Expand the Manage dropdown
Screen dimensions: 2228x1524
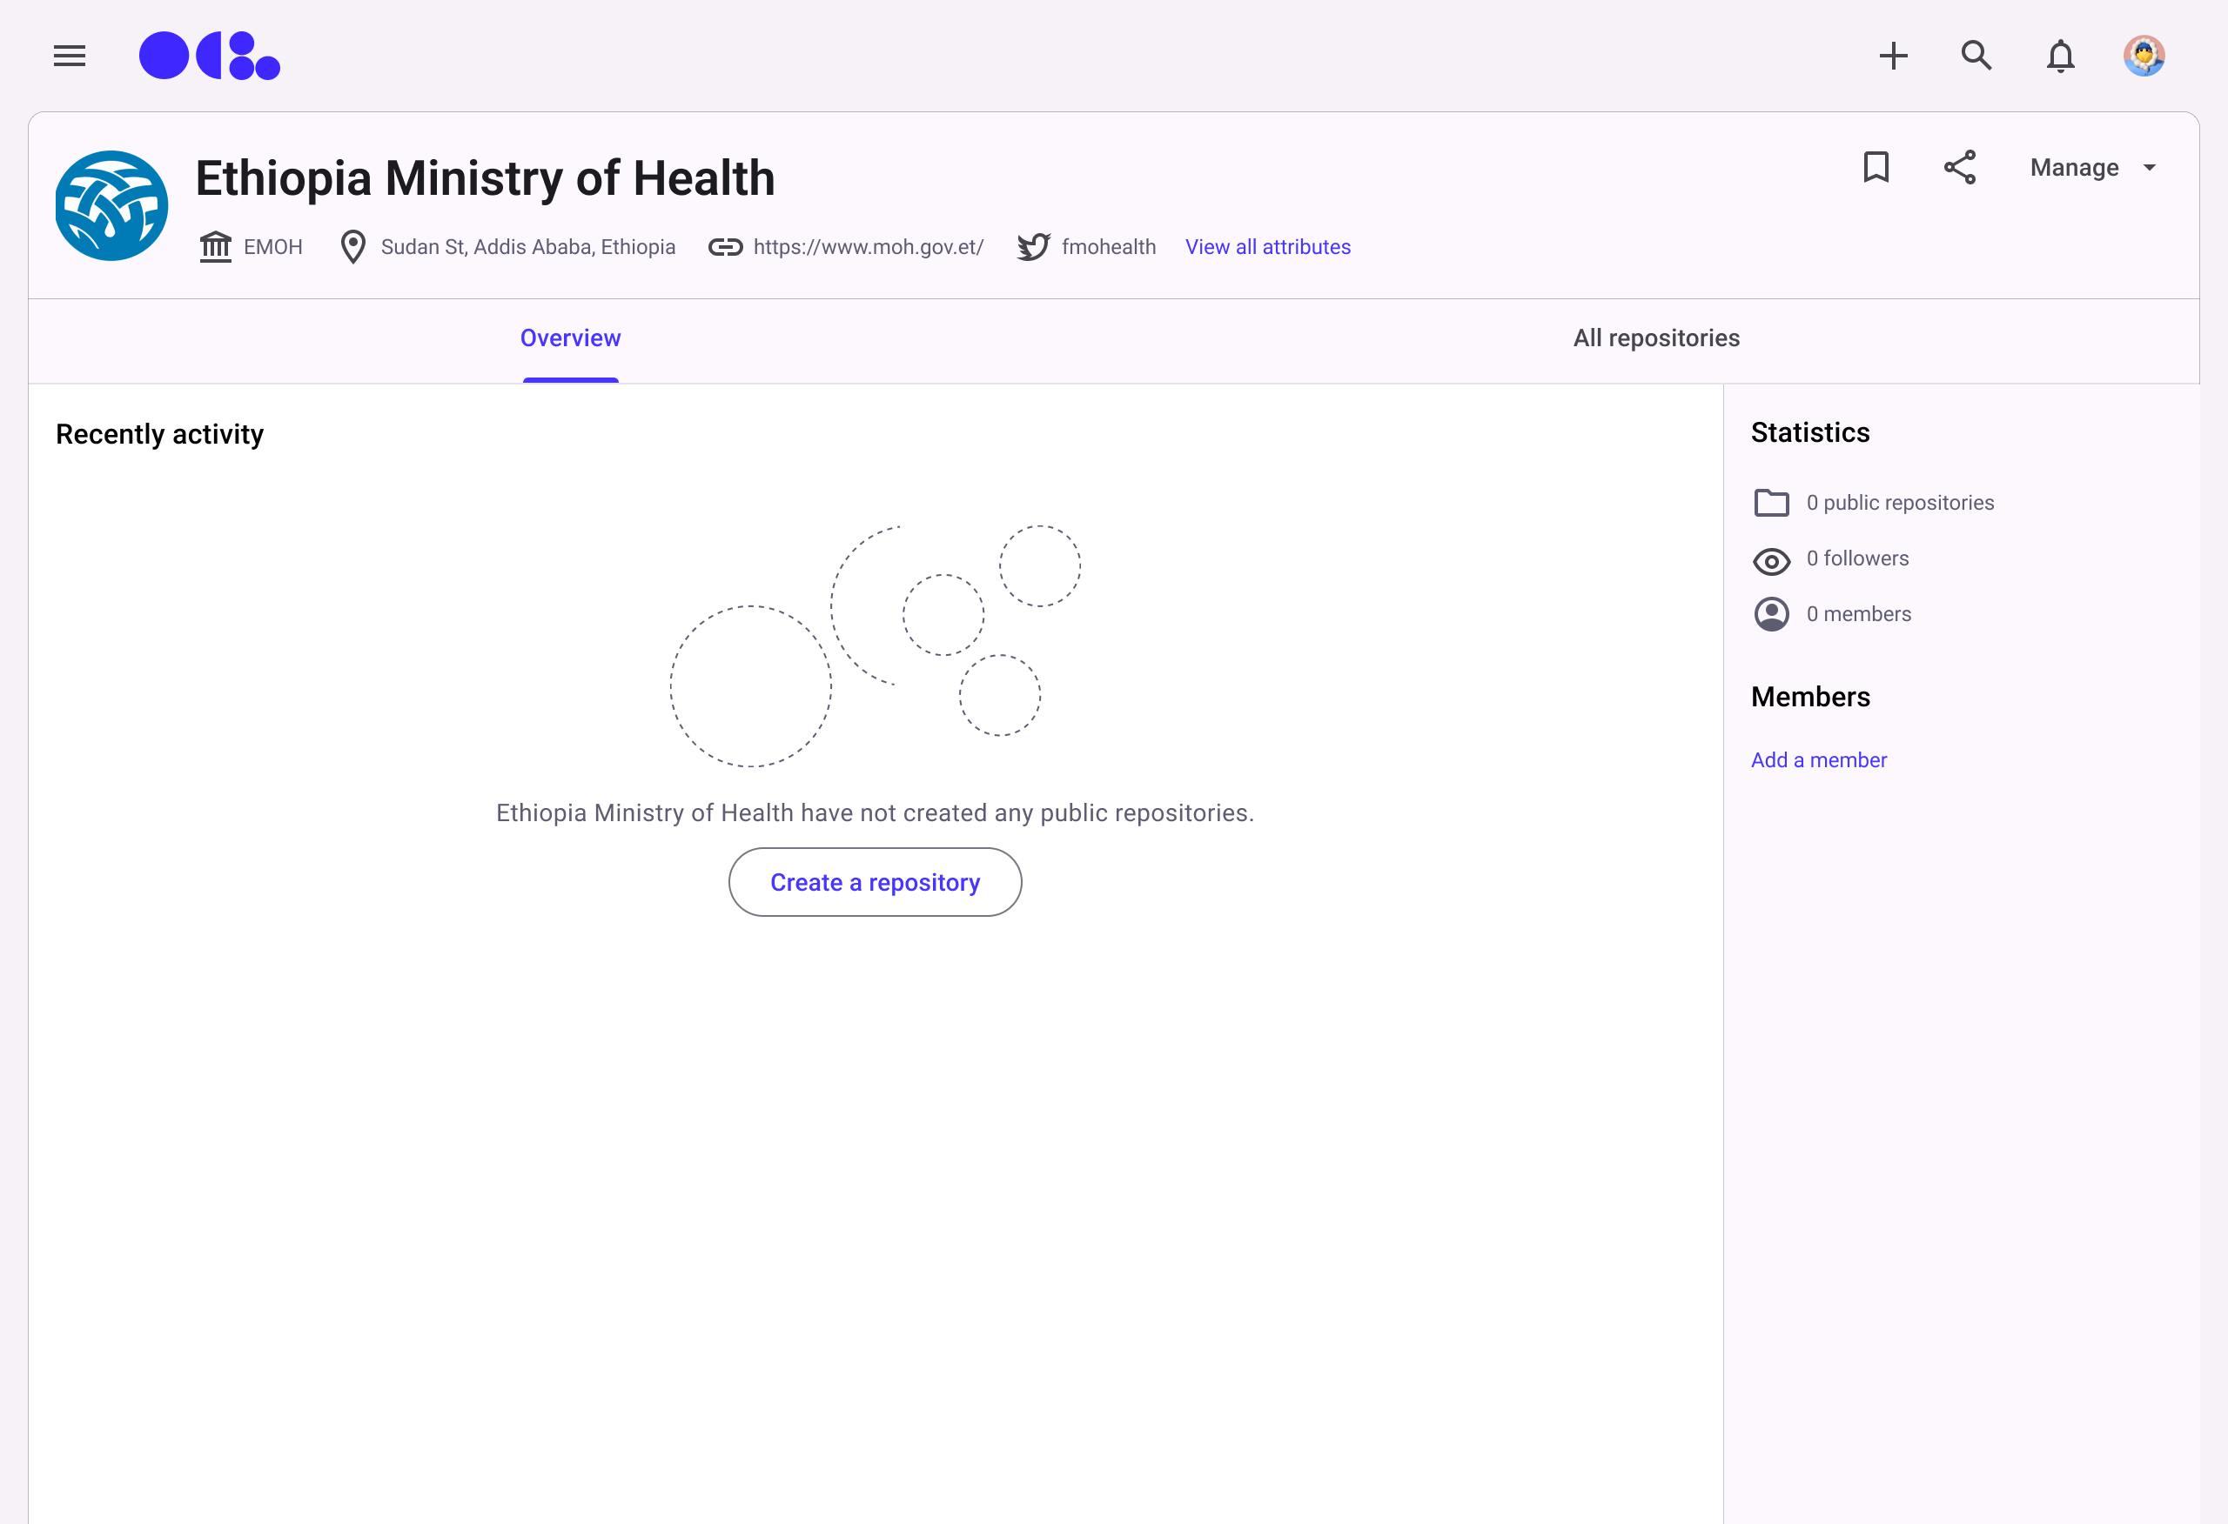[2075, 167]
